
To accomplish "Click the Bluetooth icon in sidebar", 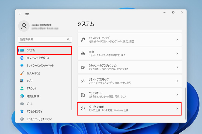I will pyautogui.click(x=22, y=58).
